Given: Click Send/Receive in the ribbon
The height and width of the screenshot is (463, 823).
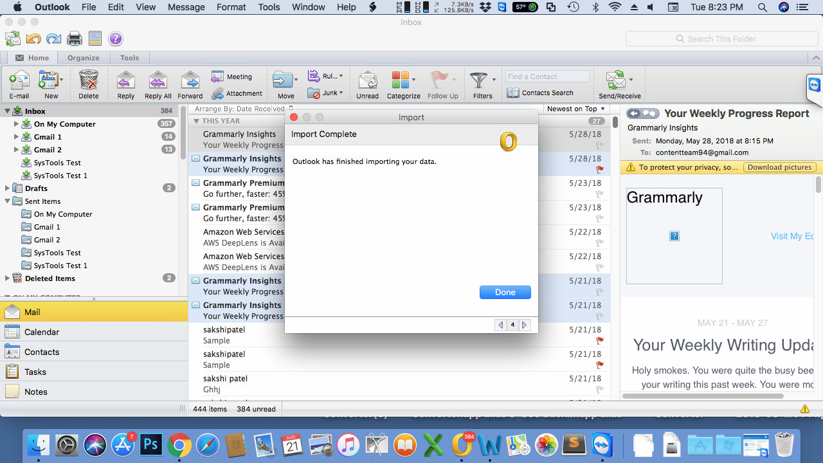Looking at the screenshot, I should 620,84.
